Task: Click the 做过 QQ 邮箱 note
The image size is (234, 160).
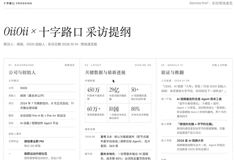Action: (32, 146)
